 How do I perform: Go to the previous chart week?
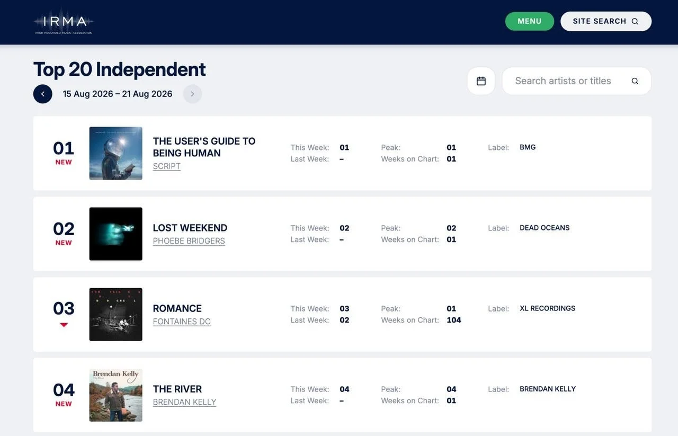(43, 94)
